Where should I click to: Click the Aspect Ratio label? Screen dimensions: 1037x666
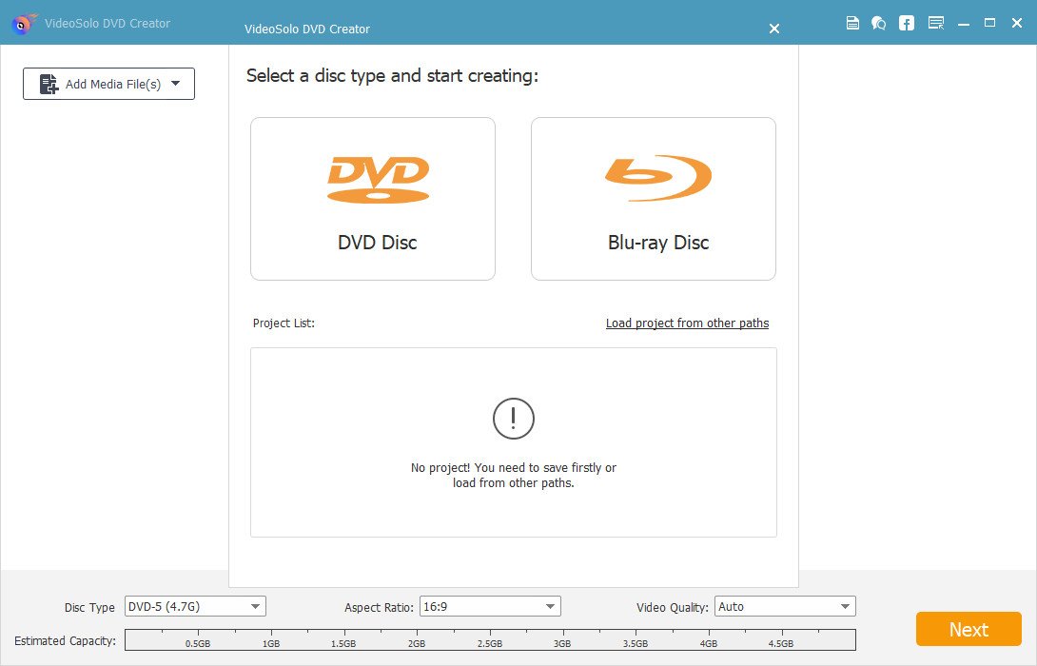click(x=379, y=607)
